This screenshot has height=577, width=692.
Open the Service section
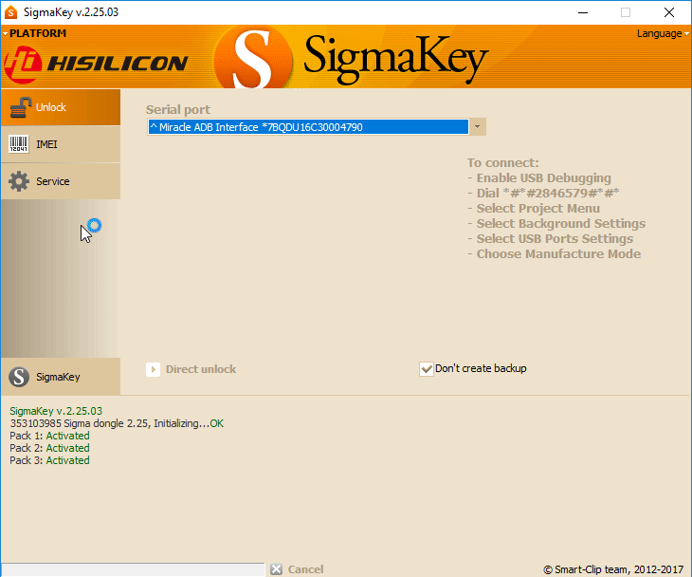pos(61,181)
